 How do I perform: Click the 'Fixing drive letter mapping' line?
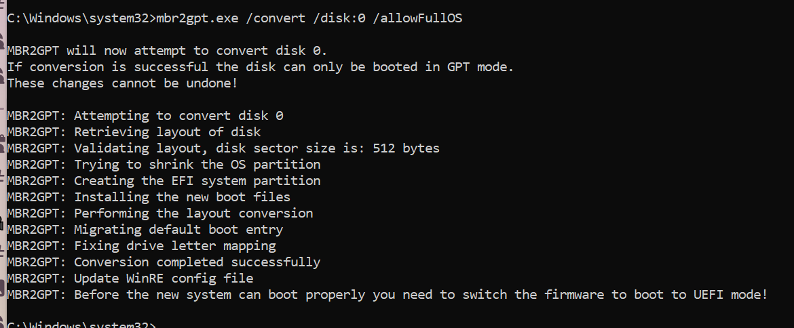pyautogui.click(x=174, y=246)
